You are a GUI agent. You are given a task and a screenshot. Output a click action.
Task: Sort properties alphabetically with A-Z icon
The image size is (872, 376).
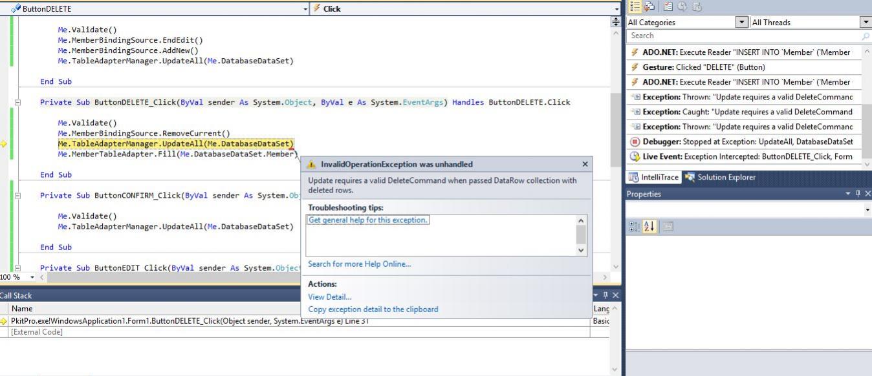click(x=650, y=226)
